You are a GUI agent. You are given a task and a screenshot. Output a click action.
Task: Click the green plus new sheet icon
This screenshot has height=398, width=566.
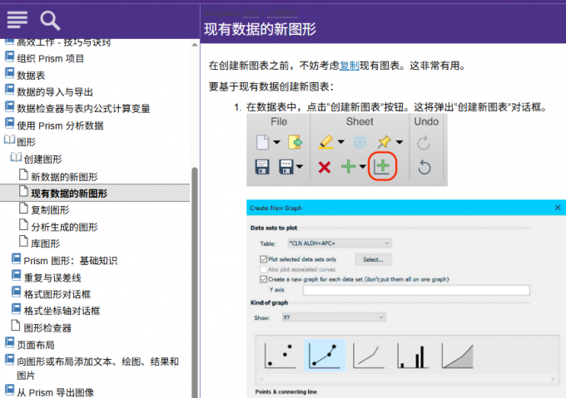click(348, 166)
